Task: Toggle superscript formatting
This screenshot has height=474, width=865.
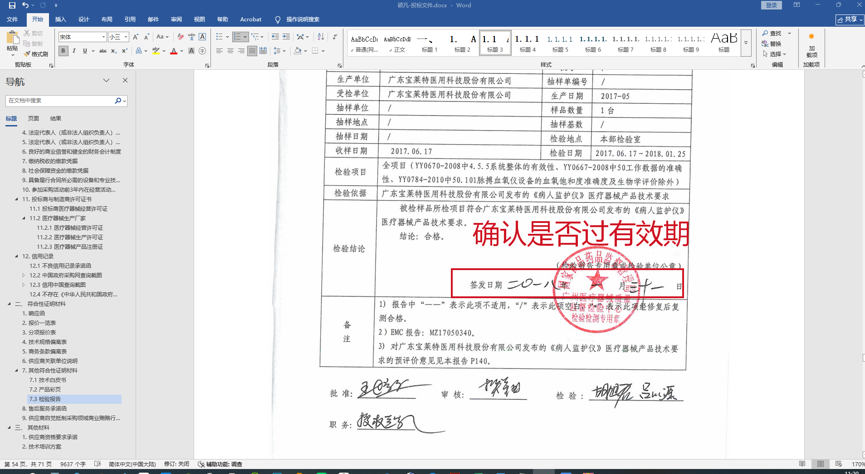Action: pos(125,51)
